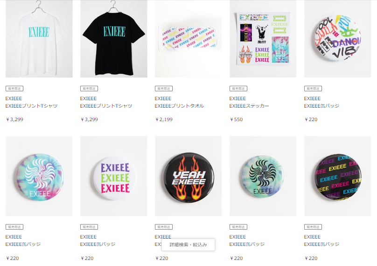Open the colorful graffiti can badge image
This screenshot has width=377, height=266.
(337, 39)
